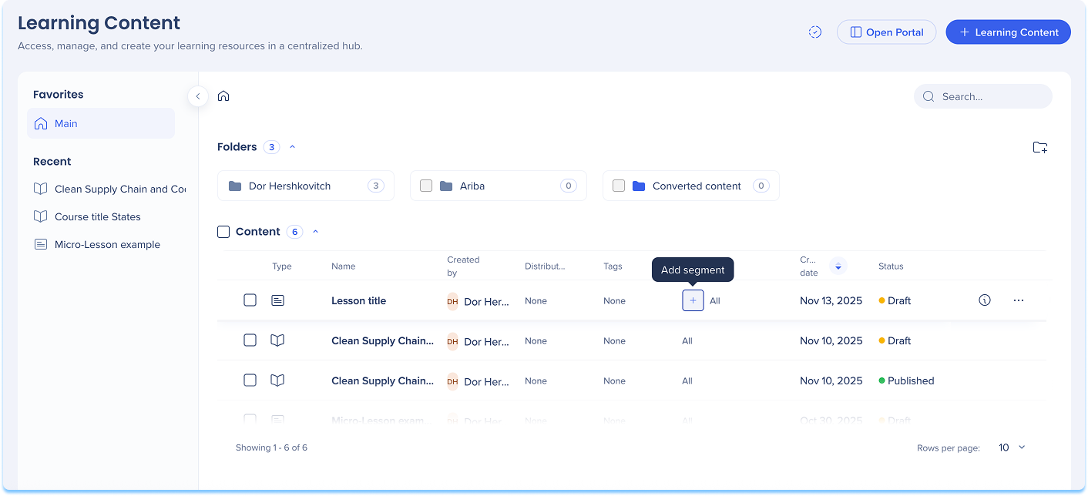Open three-dot menu for Lesson title row
This screenshot has width=1088, height=496.
(x=1018, y=300)
